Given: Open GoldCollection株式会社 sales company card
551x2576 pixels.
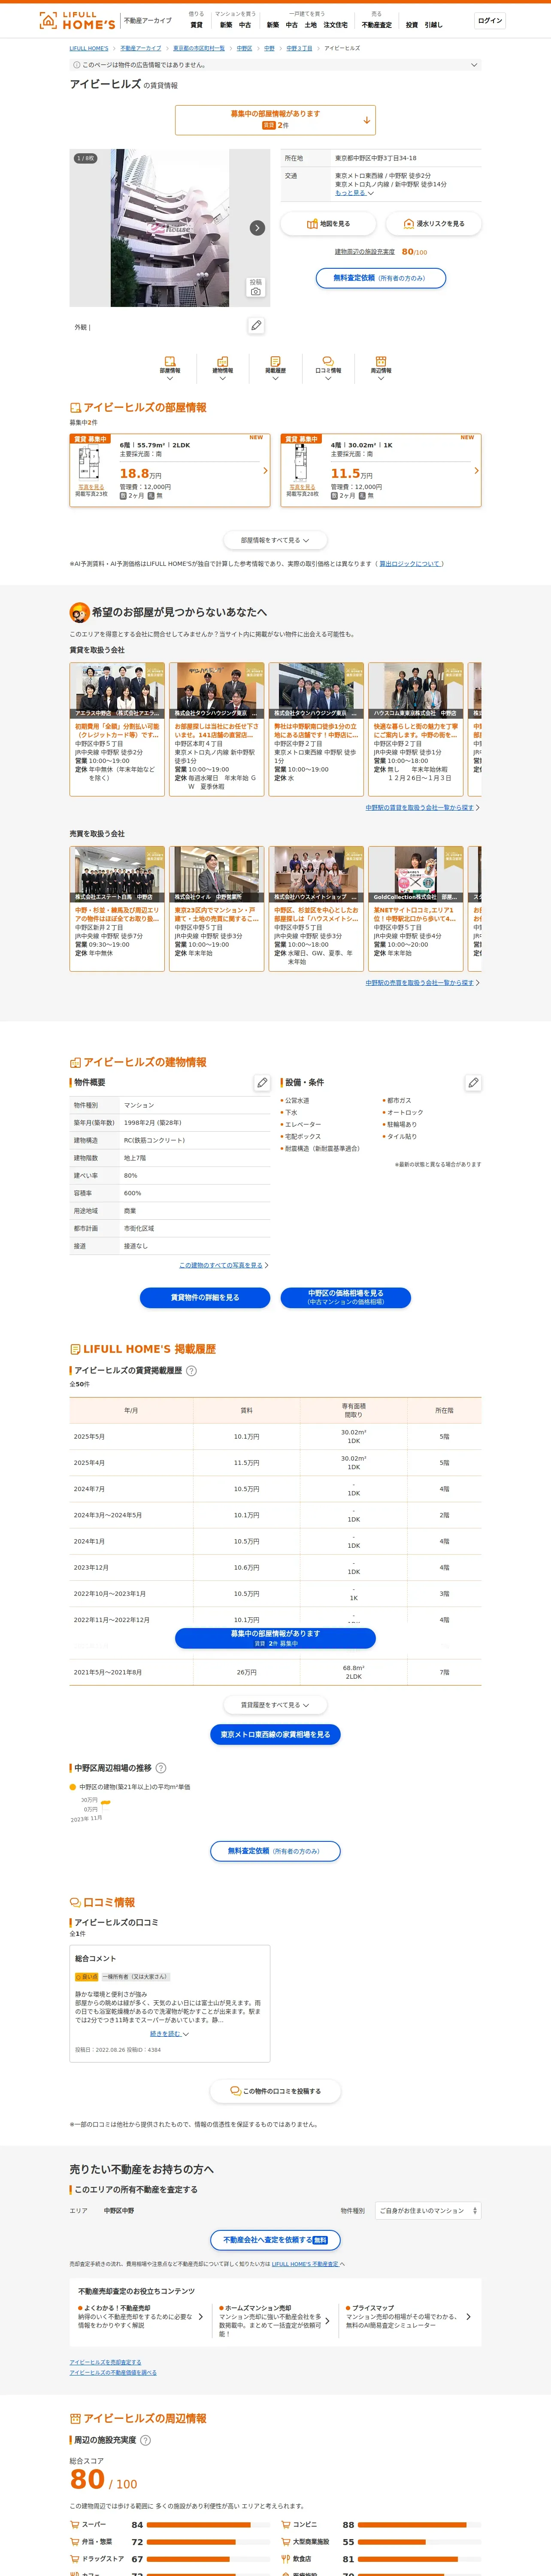Looking at the screenshot, I should (415, 908).
